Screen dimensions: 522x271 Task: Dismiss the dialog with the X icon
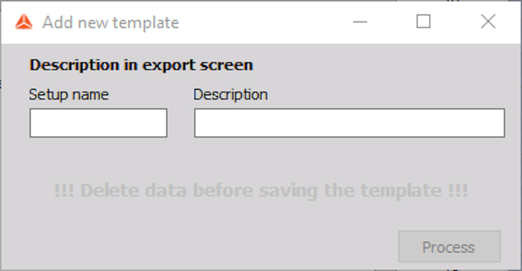(488, 21)
